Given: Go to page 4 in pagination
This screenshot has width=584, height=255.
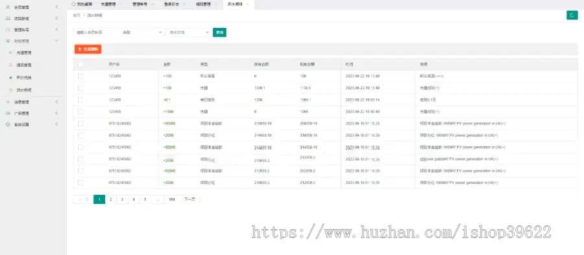Looking at the screenshot, I should (x=134, y=199).
